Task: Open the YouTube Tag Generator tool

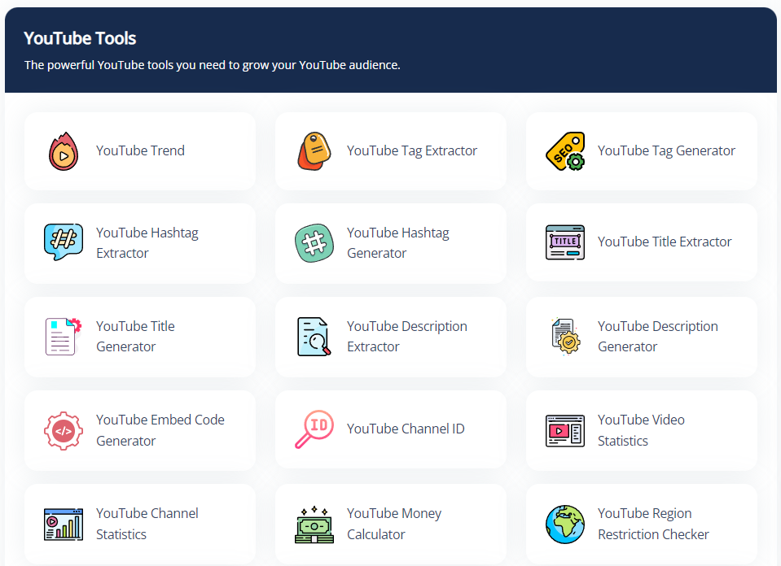Action: (666, 150)
